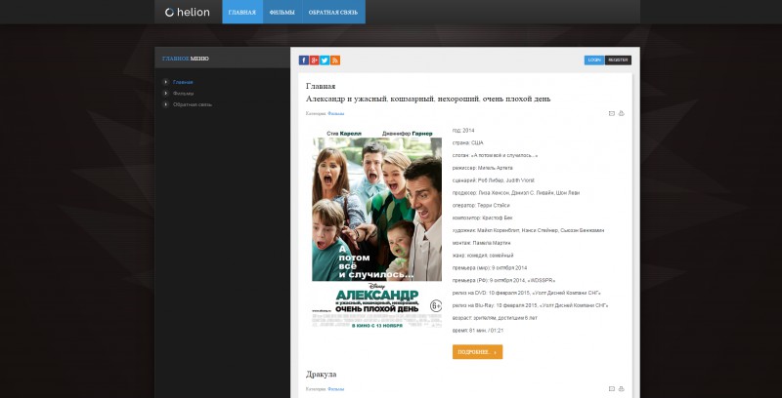Click the 'страна: США' line
This screenshot has width=782, height=398.
click(468, 142)
